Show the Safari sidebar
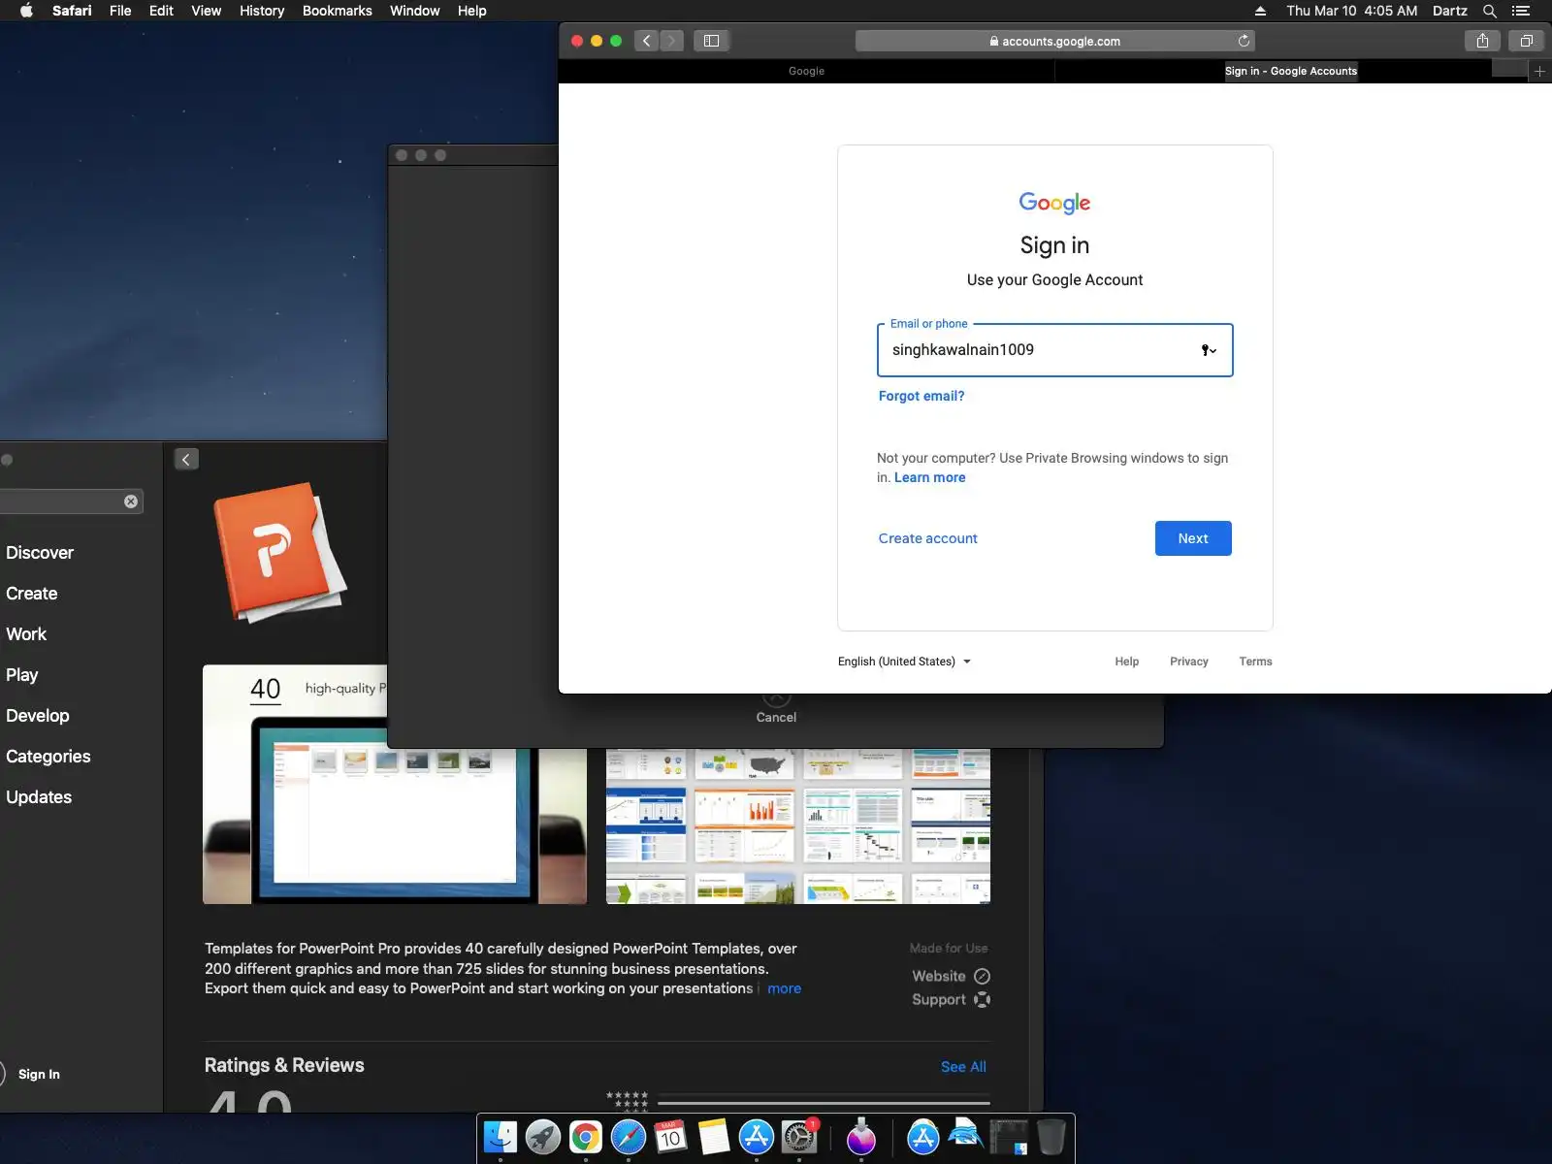The height and width of the screenshot is (1164, 1552). [x=711, y=41]
